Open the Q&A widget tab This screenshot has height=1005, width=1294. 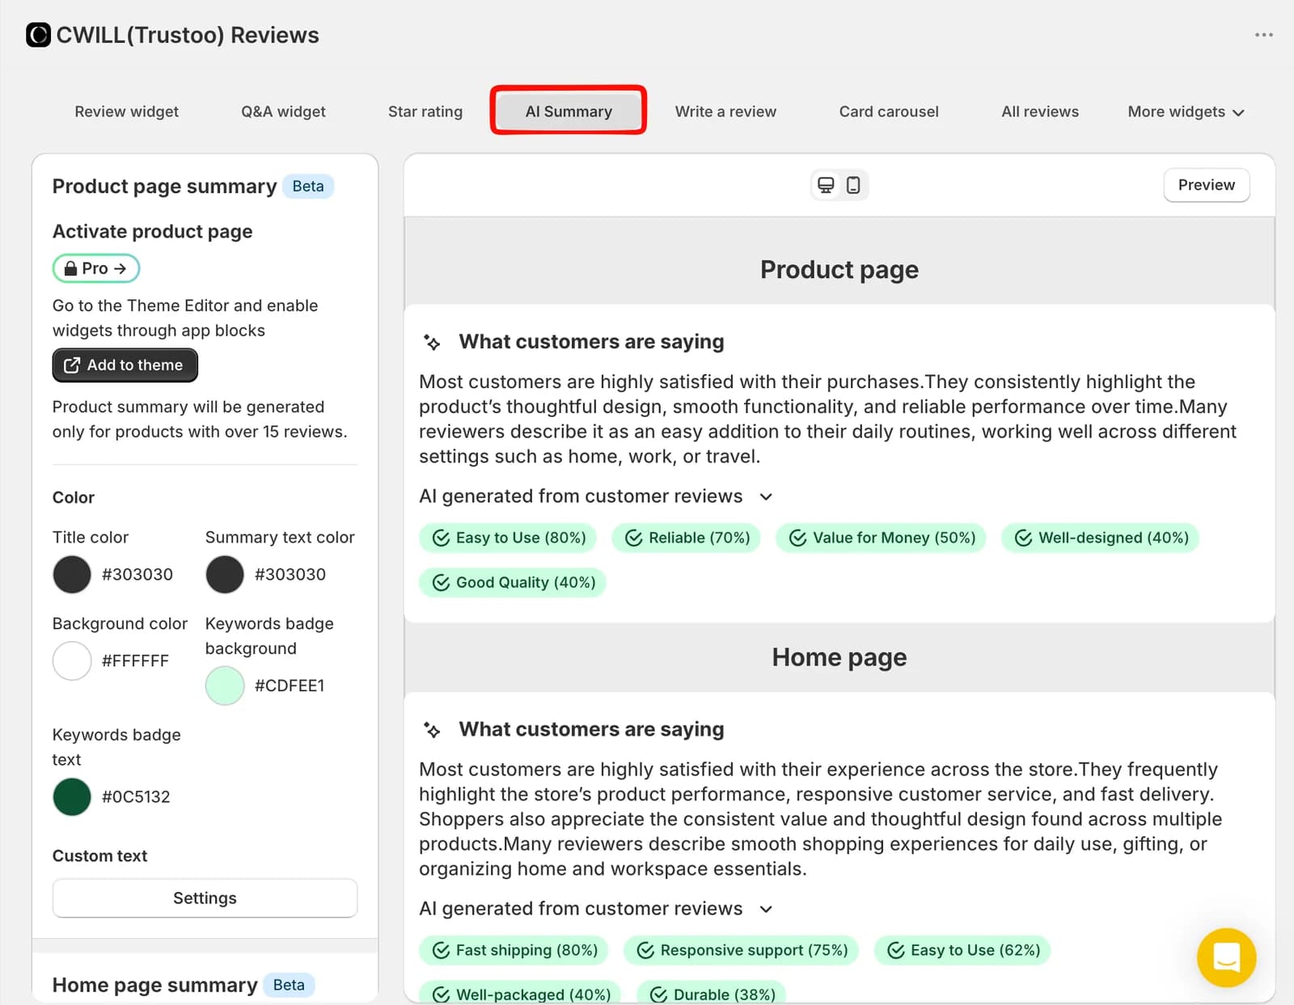pyautogui.click(x=283, y=112)
